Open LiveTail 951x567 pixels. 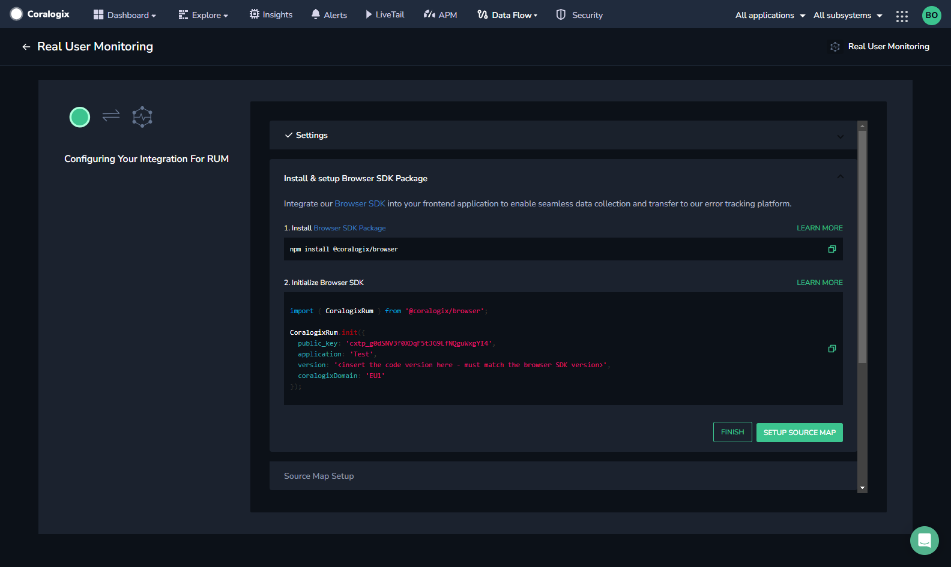(385, 14)
